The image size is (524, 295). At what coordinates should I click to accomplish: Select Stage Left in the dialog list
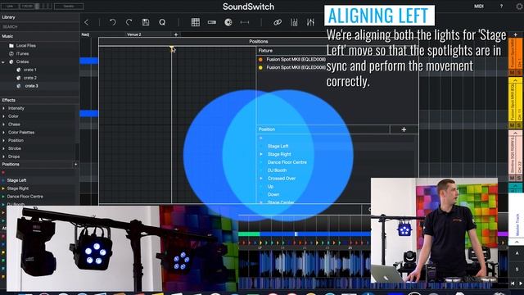click(x=278, y=146)
